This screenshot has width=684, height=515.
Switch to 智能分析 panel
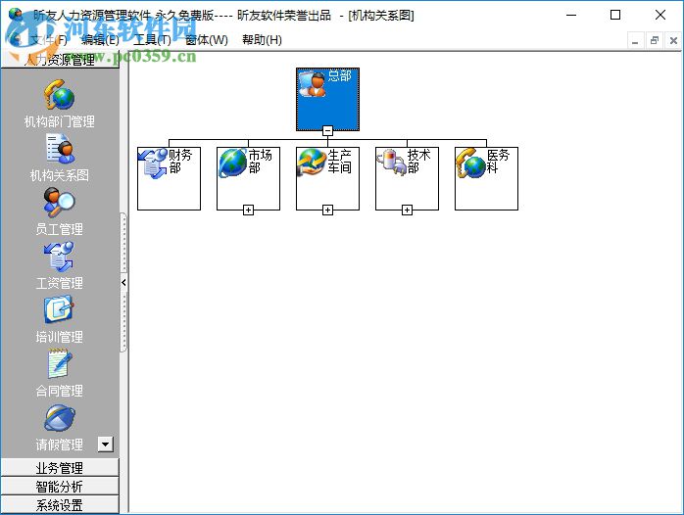[60, 487]
